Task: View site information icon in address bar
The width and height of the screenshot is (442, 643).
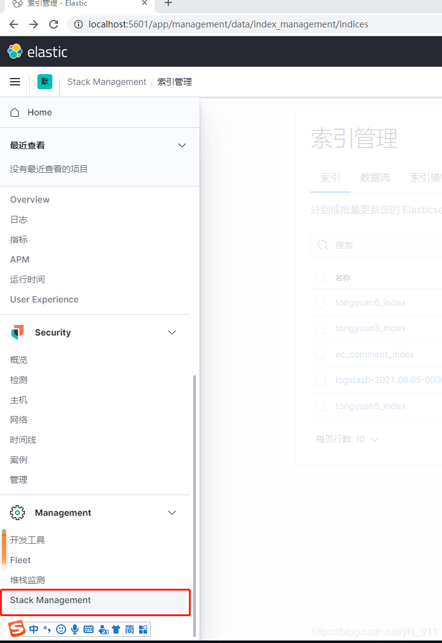Action: tap(79, 24)
